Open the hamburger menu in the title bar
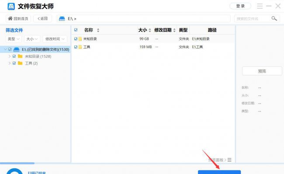The width and height of the screenshot is (284, 174). click(260, 6)
